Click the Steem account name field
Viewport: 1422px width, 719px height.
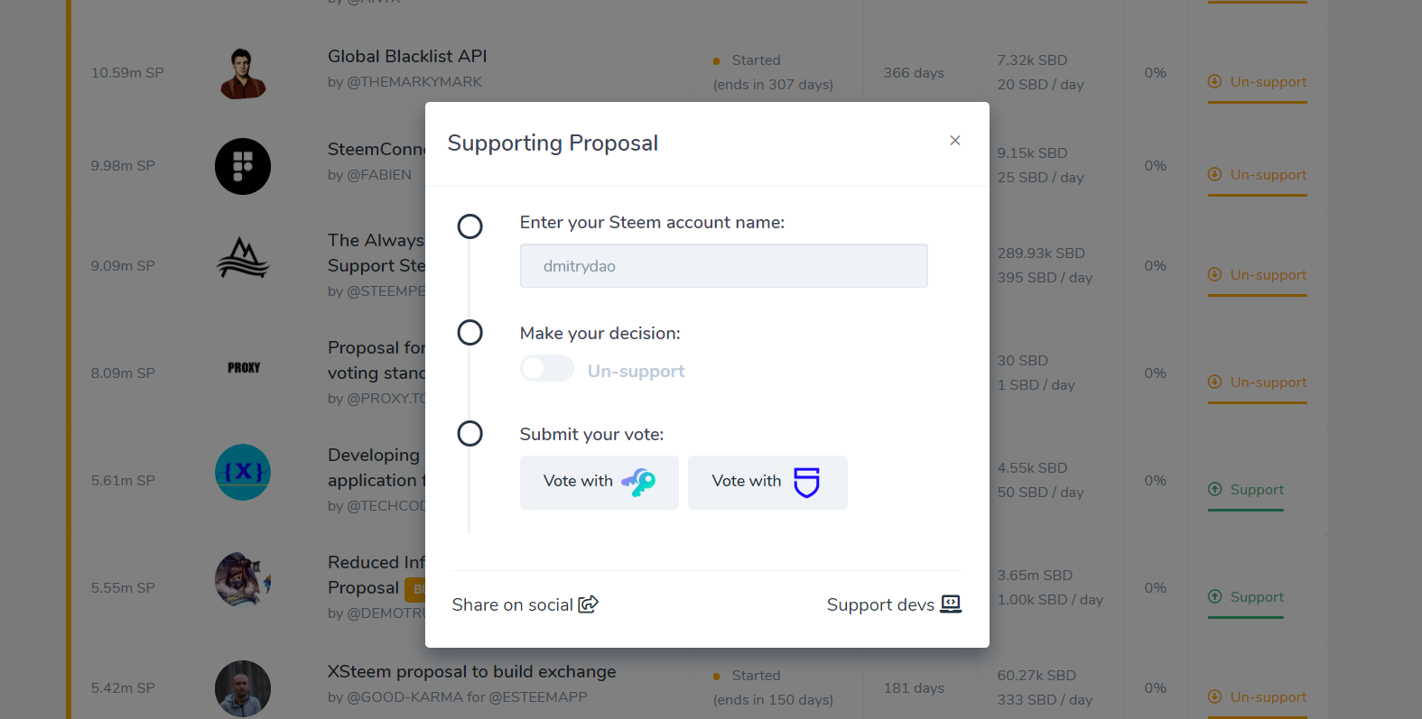723,266
